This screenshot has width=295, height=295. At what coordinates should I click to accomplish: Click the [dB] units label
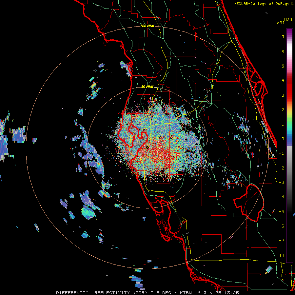coord(280,23)
